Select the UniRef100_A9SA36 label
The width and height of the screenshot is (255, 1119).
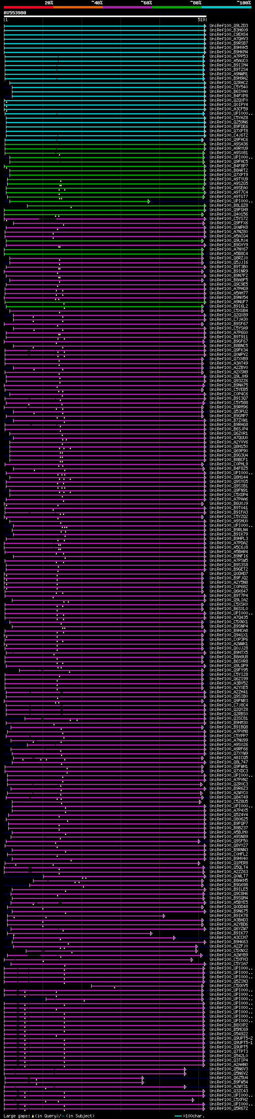(x=229, y=144)
